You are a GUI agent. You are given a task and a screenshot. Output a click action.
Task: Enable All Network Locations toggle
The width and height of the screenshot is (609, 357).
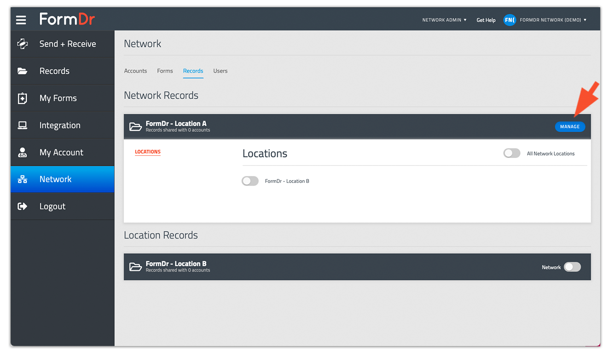pos(511,153)
